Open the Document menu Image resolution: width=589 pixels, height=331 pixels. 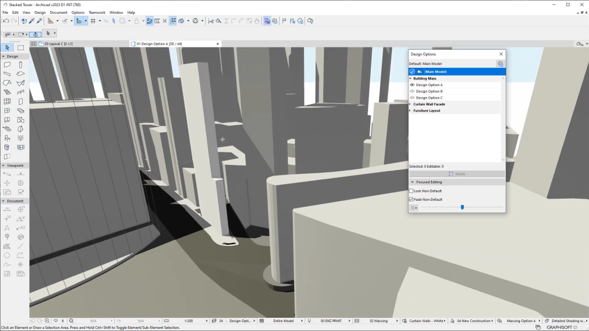tap(58, 12)
